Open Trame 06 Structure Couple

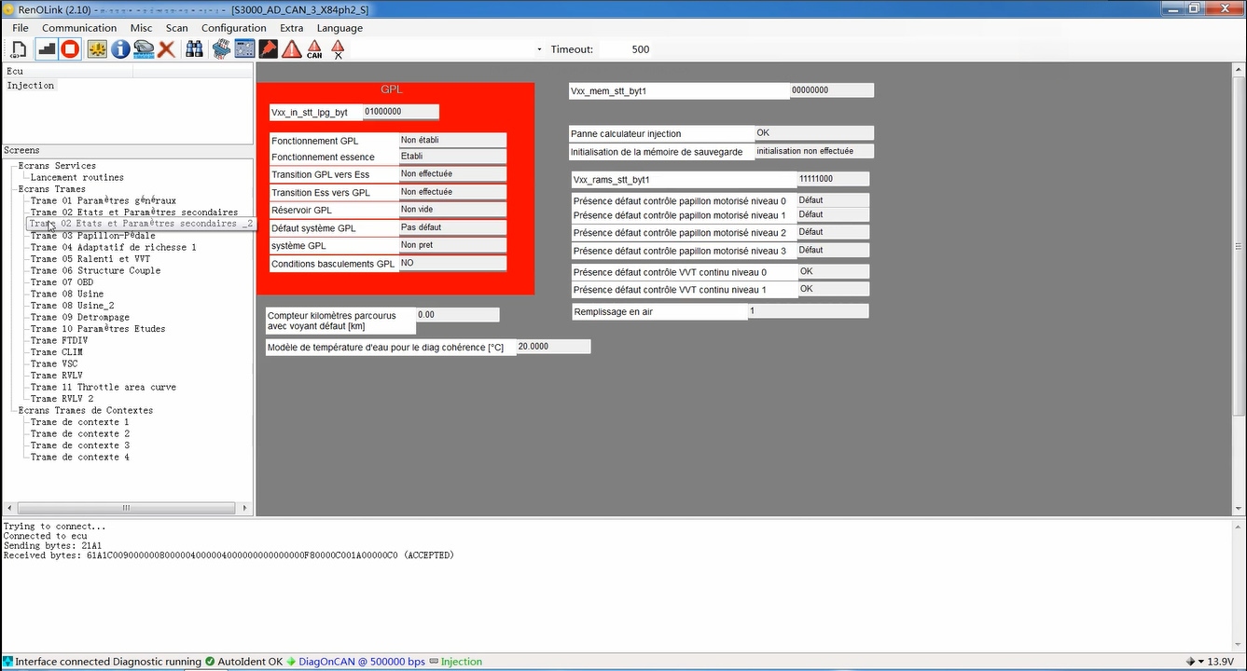point(95,270)
